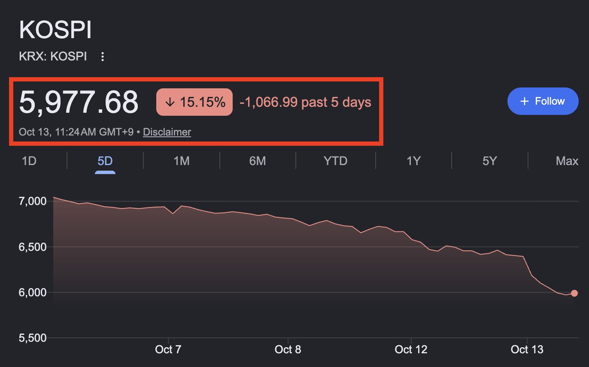Click the Follow button
The image size is (589, 367).
(x=543, y=101)
